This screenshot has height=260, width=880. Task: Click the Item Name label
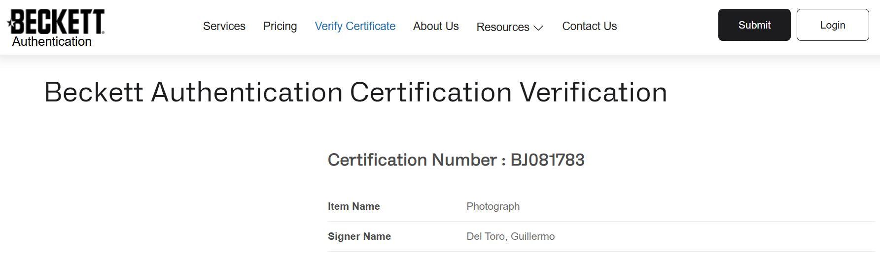(353, 206)
